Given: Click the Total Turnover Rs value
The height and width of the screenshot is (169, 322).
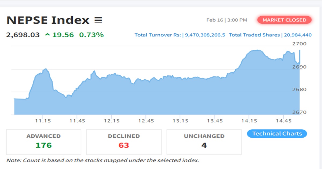Looking at the screenshot, I should pos(205,35).
